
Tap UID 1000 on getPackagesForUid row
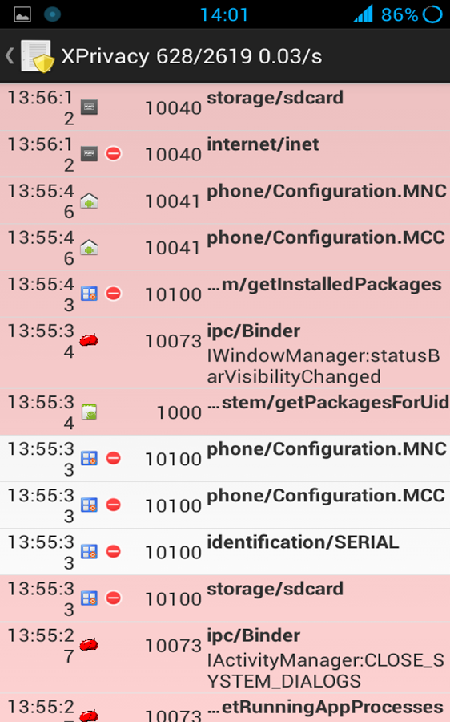tap(179, 412)
